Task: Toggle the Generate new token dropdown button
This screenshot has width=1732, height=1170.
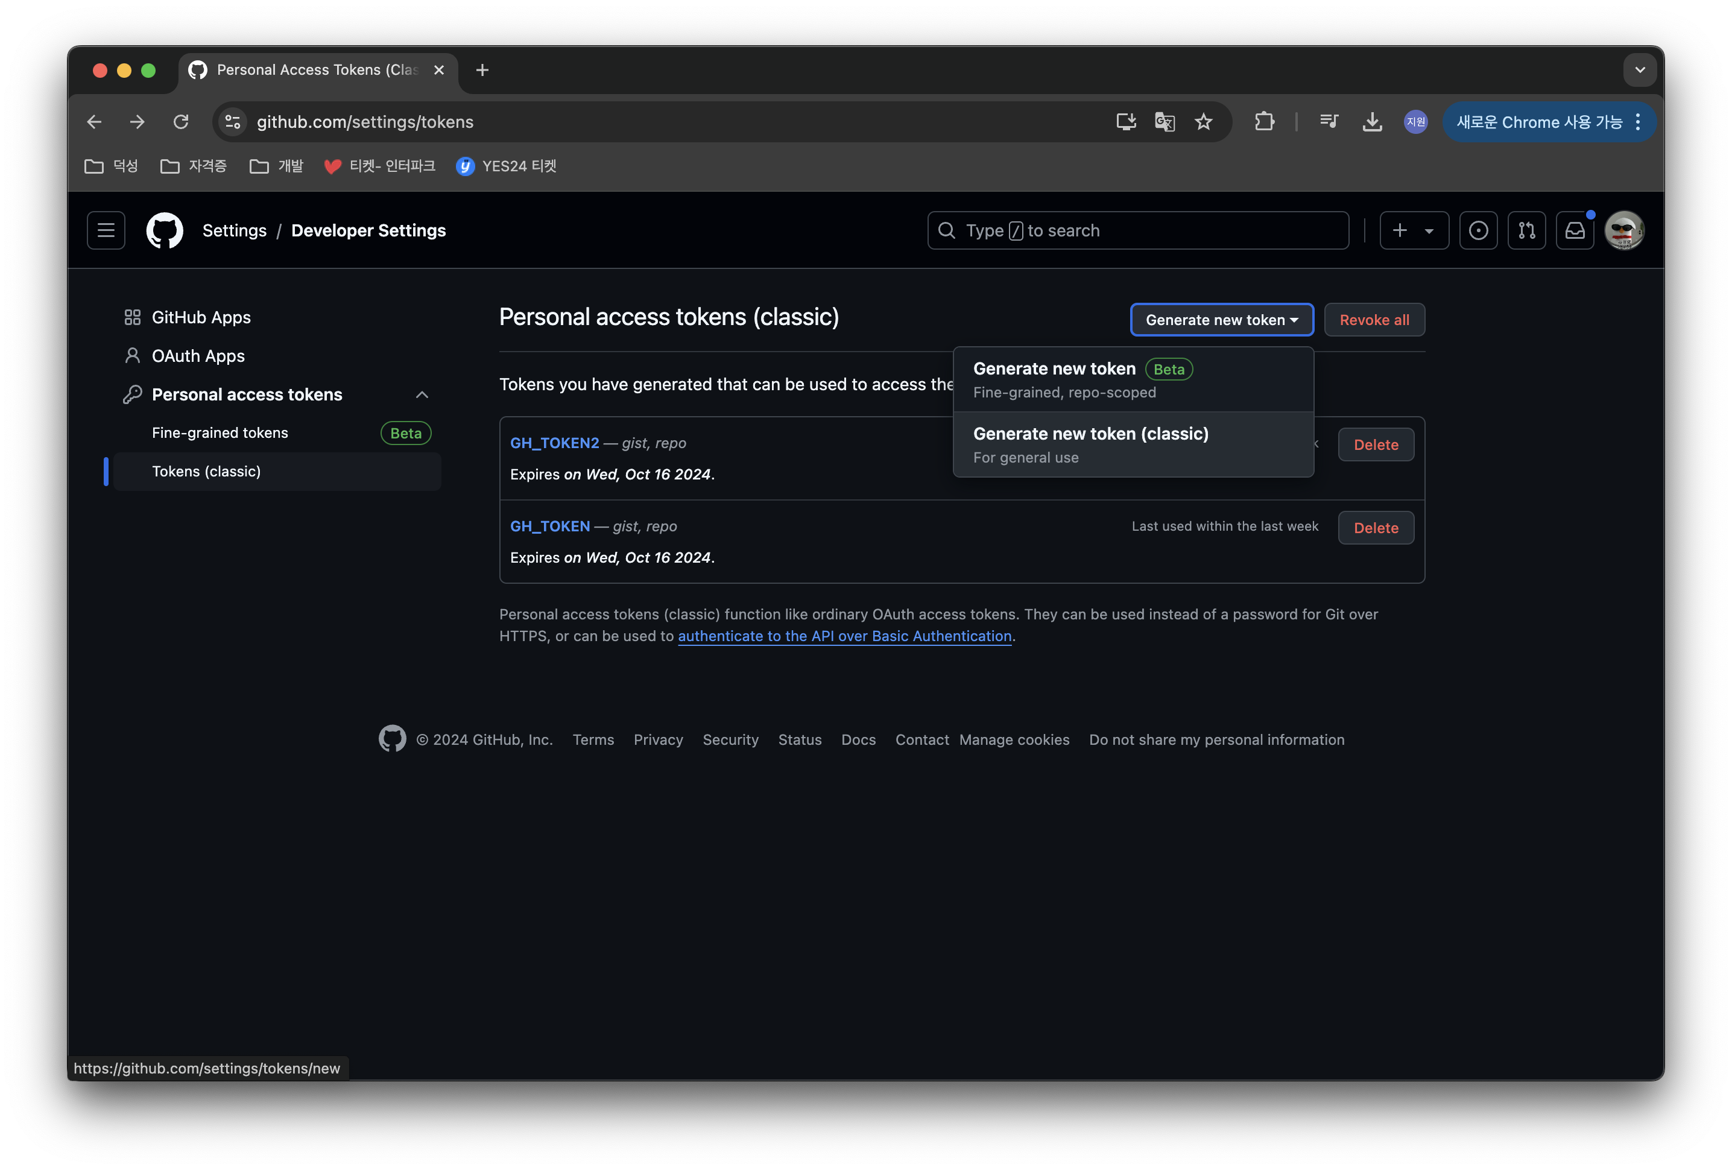Action: (x=1221, y=320)
